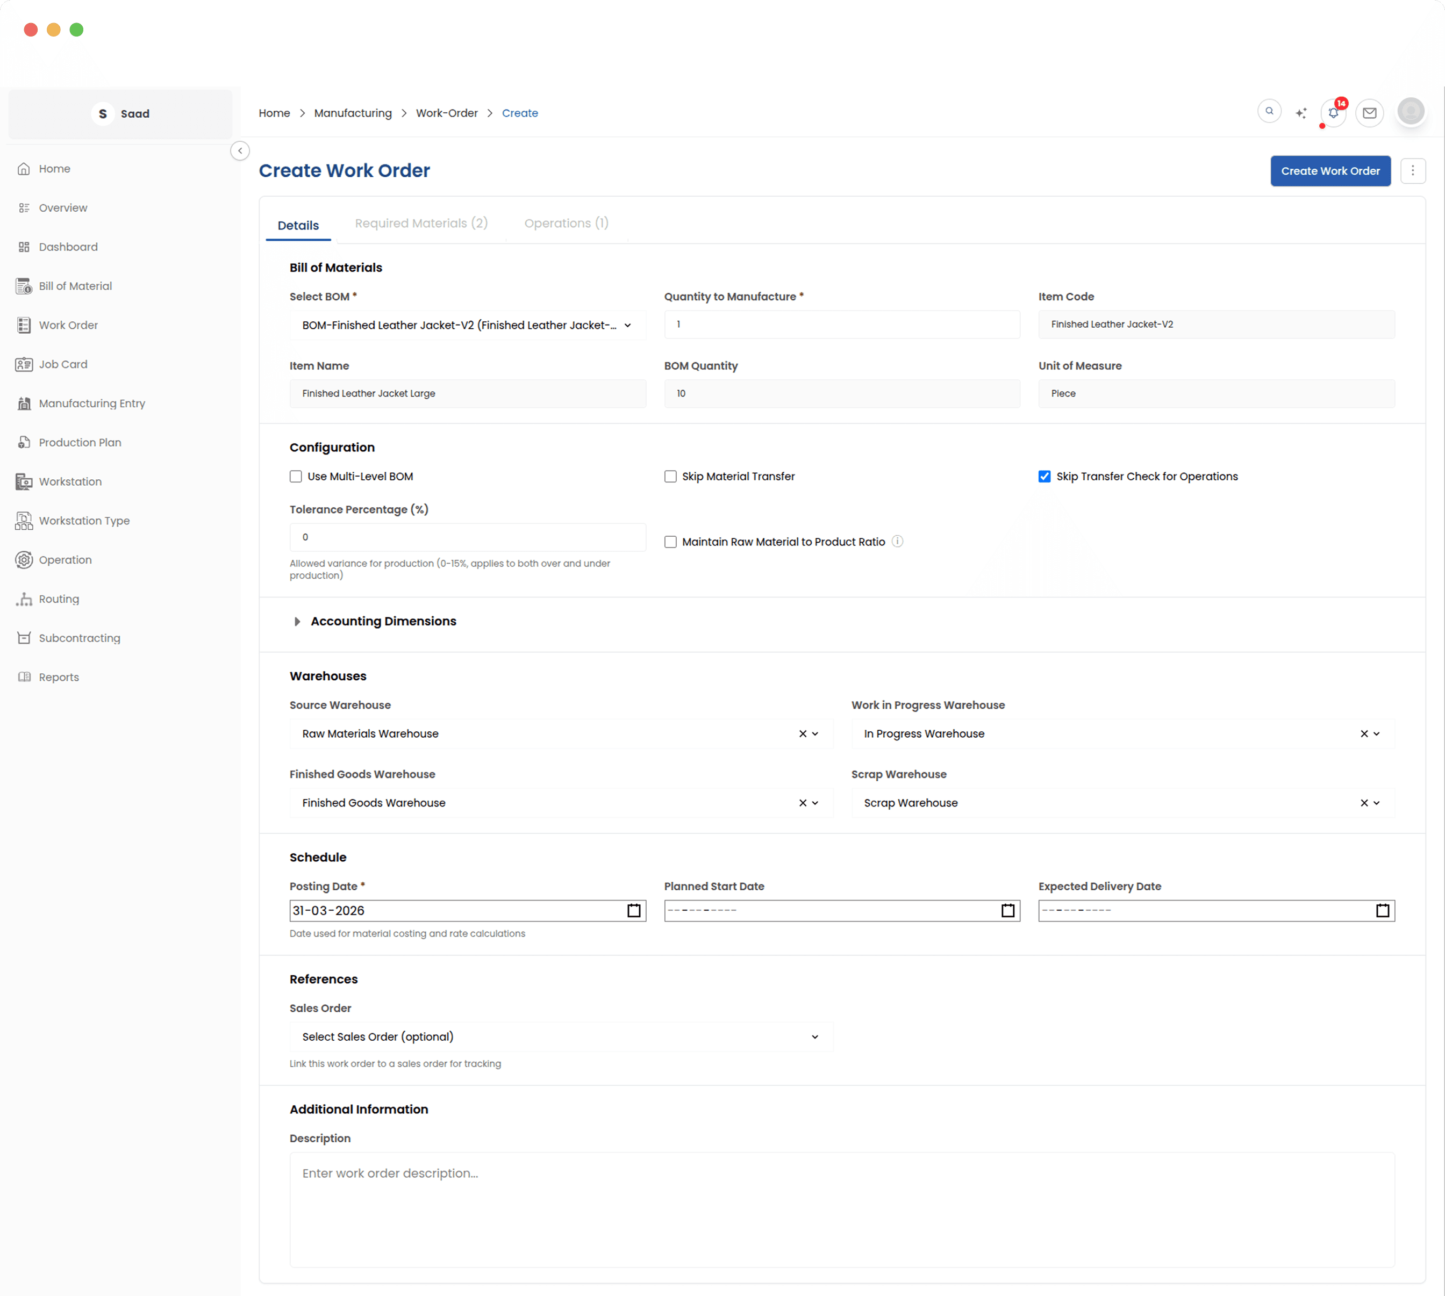Open the Posting Date calendar picker
1445x1296 pixels.
[x=633, y=911]
